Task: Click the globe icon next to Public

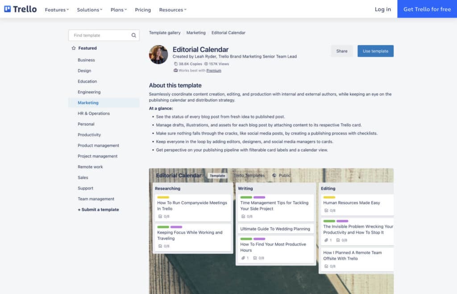Action: point(274,176)
